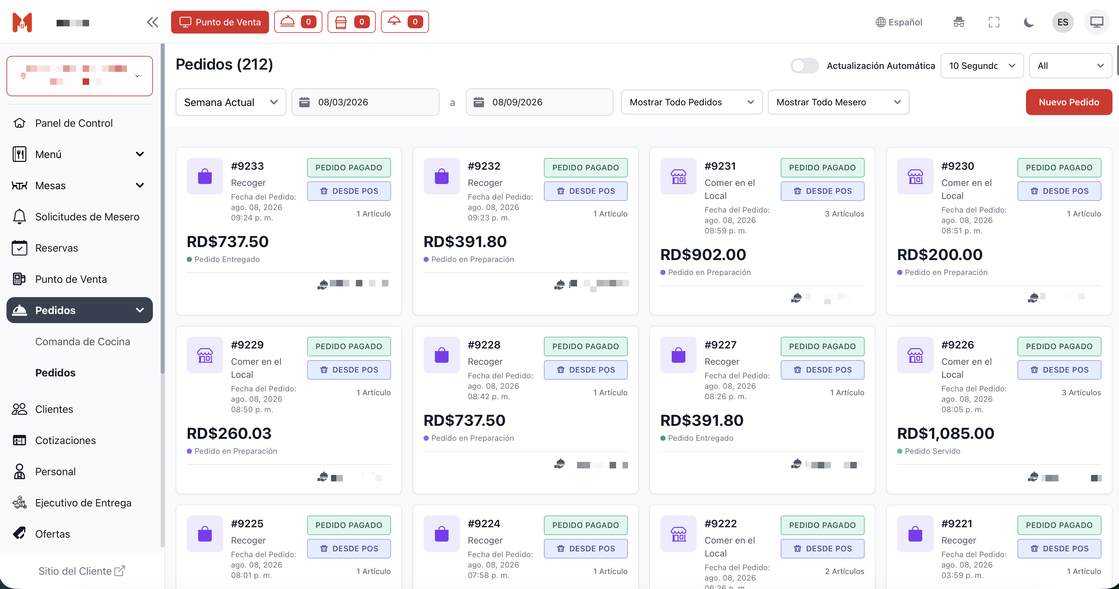The height and width of the screenshot is (589, 1119).
Task: Open Comanda de Cocina submenu item
Action: (83, 342)
